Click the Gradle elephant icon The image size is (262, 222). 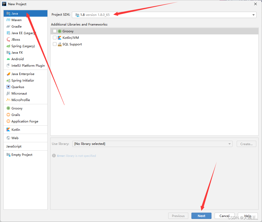pos(8,26)
